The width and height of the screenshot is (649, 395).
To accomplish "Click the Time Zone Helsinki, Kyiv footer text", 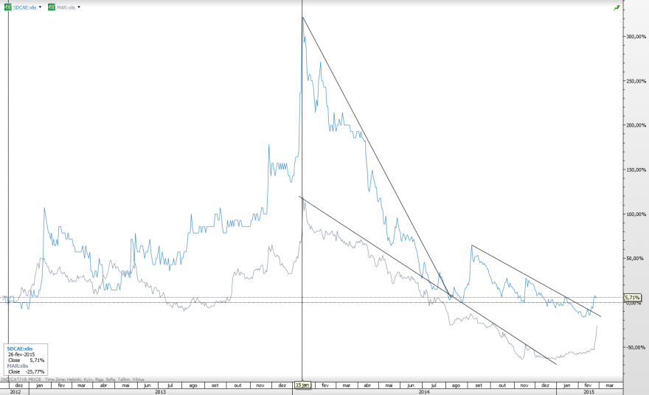I will [x=94, y=380].
